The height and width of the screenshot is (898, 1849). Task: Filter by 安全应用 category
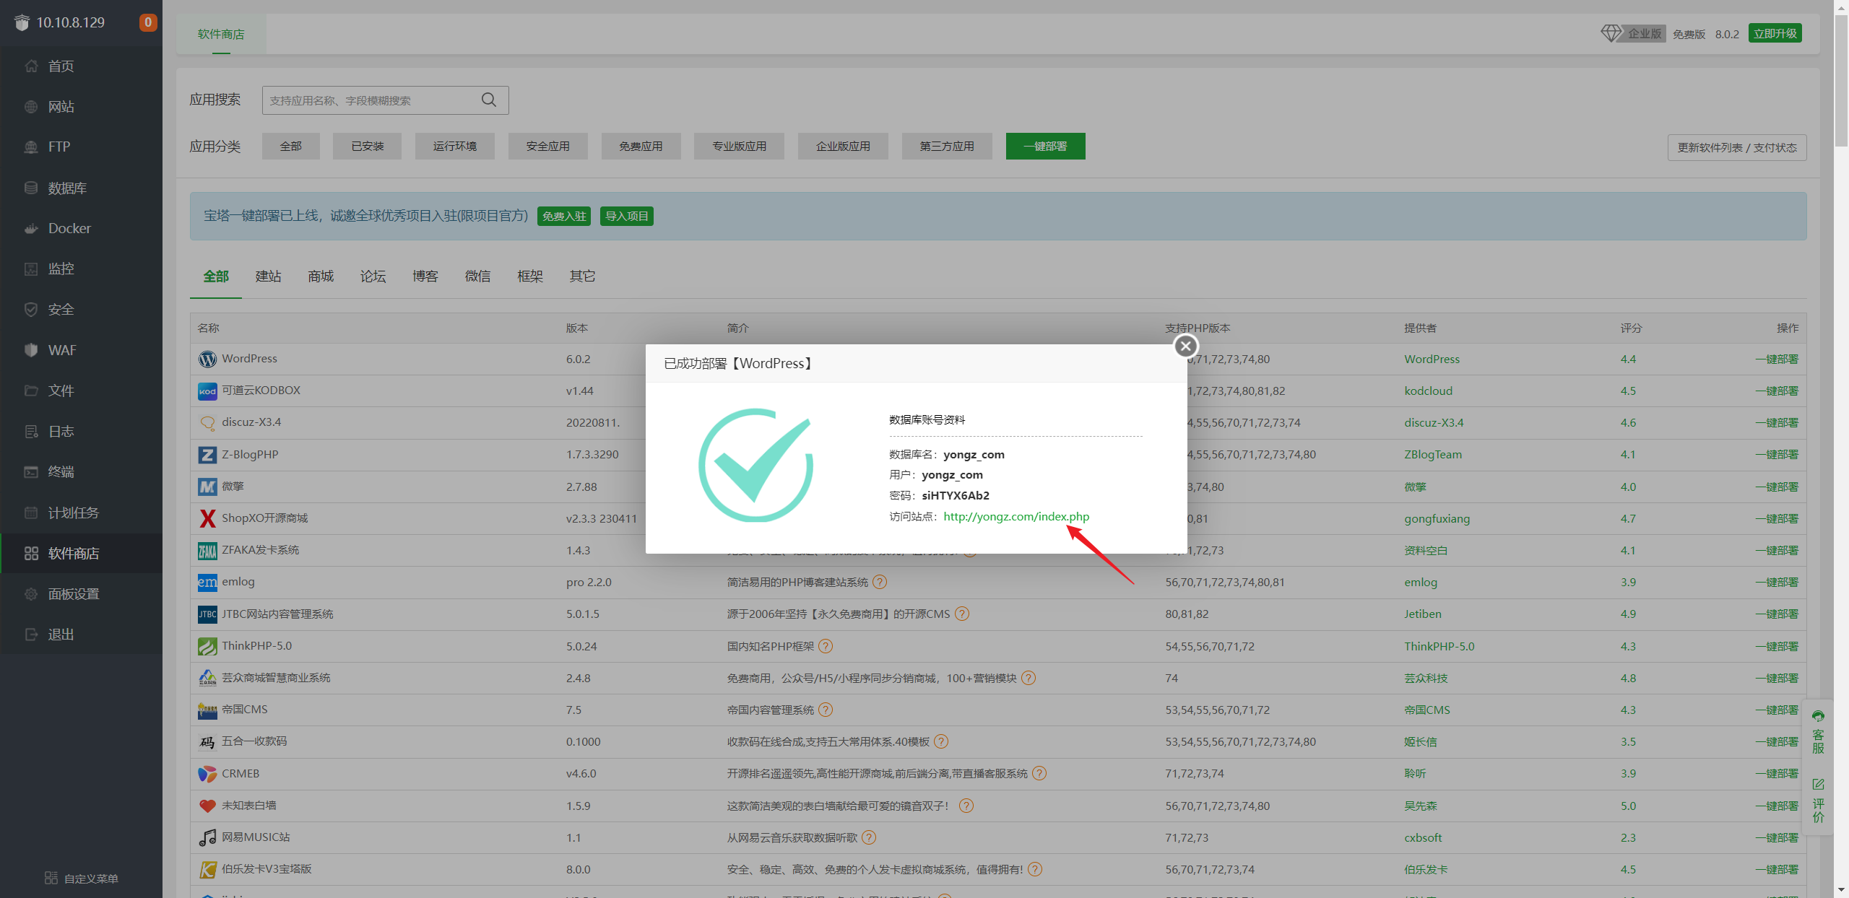(548, 147)
